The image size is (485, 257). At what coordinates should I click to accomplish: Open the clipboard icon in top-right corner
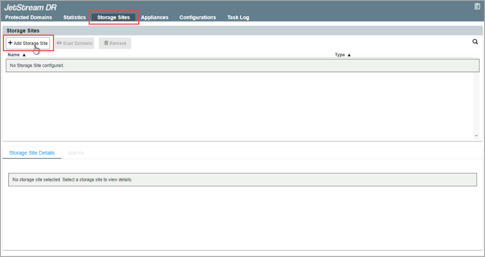(477, 6)
